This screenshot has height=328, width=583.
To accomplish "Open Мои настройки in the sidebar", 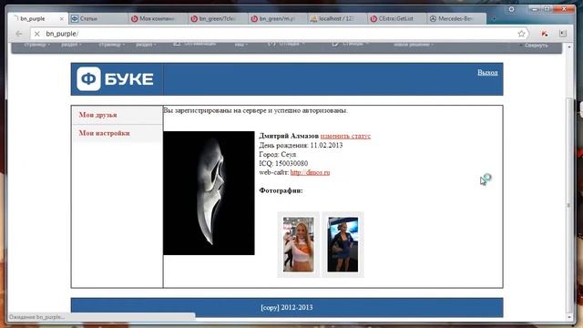I will click(104, 133).
